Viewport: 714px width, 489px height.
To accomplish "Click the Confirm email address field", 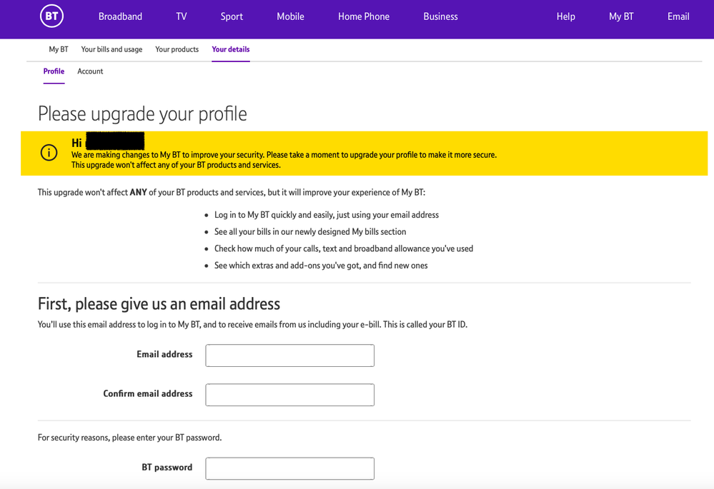I will point(289,395).
